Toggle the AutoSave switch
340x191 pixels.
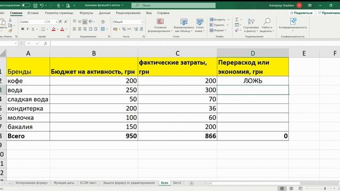coord(26,5)
